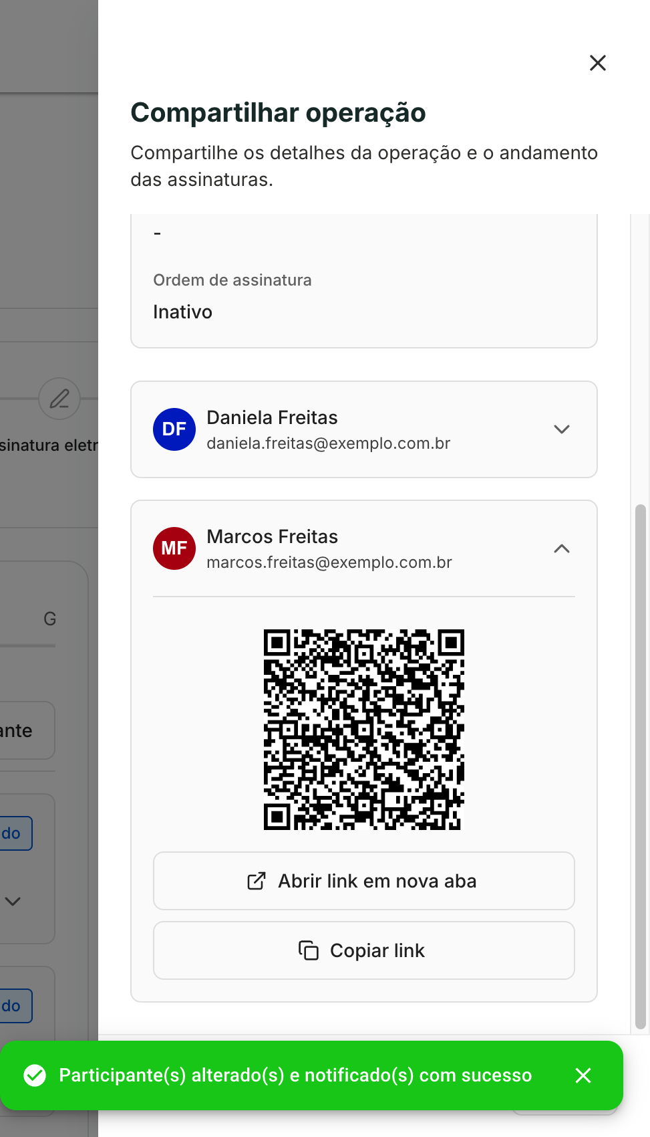
Task: Click the green success checkmark icon
Action: click(x=35, y=1075)
